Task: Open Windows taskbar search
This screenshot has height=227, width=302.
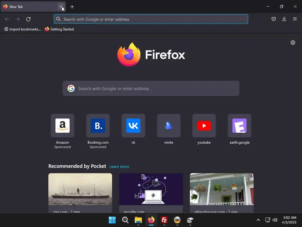Action: pyautogui.click(x=125, y=220)
